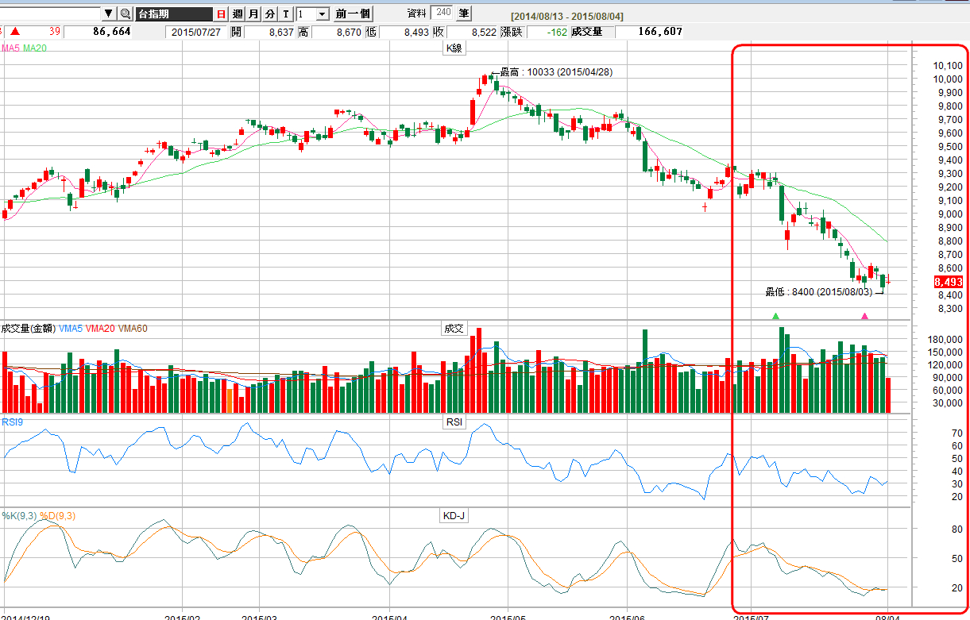Viewport: 970px width, 620px height.
Task: Click the RSI panel label
Action: [454, 422]
